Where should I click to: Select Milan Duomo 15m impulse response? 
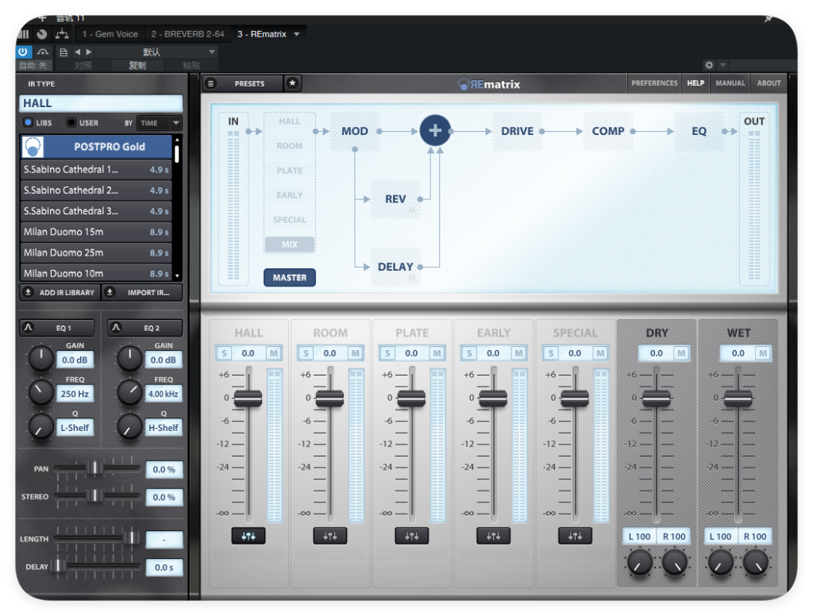pos(96,232)
